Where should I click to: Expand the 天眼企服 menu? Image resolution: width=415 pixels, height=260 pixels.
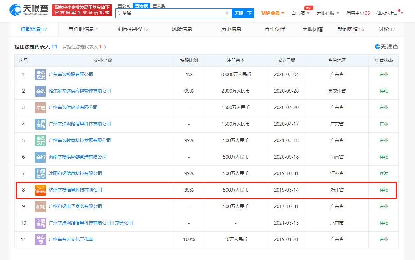tap(328, 13)
